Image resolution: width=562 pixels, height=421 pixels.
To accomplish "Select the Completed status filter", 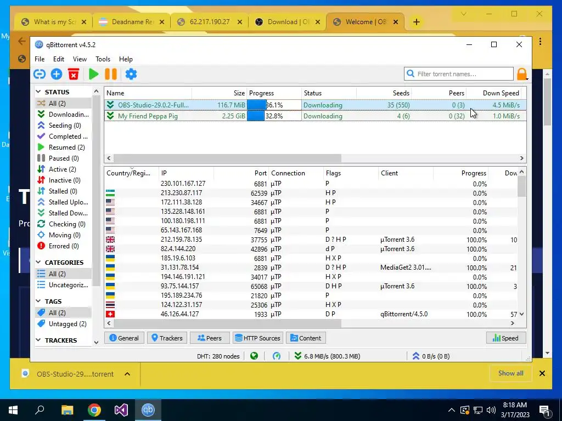I will pos(64,136).
